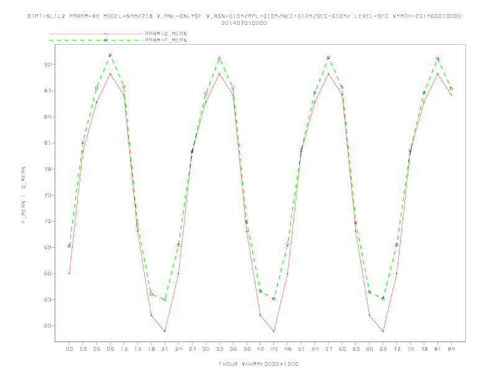Image resolution: width=492 pixels, height=380 pixels.
Task: Click the x-axis tick label 75
Action: click(411, 349)
